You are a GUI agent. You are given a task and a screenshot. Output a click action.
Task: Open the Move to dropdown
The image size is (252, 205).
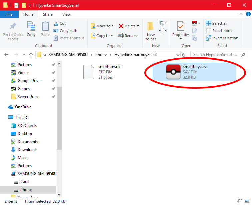(102, 26)
